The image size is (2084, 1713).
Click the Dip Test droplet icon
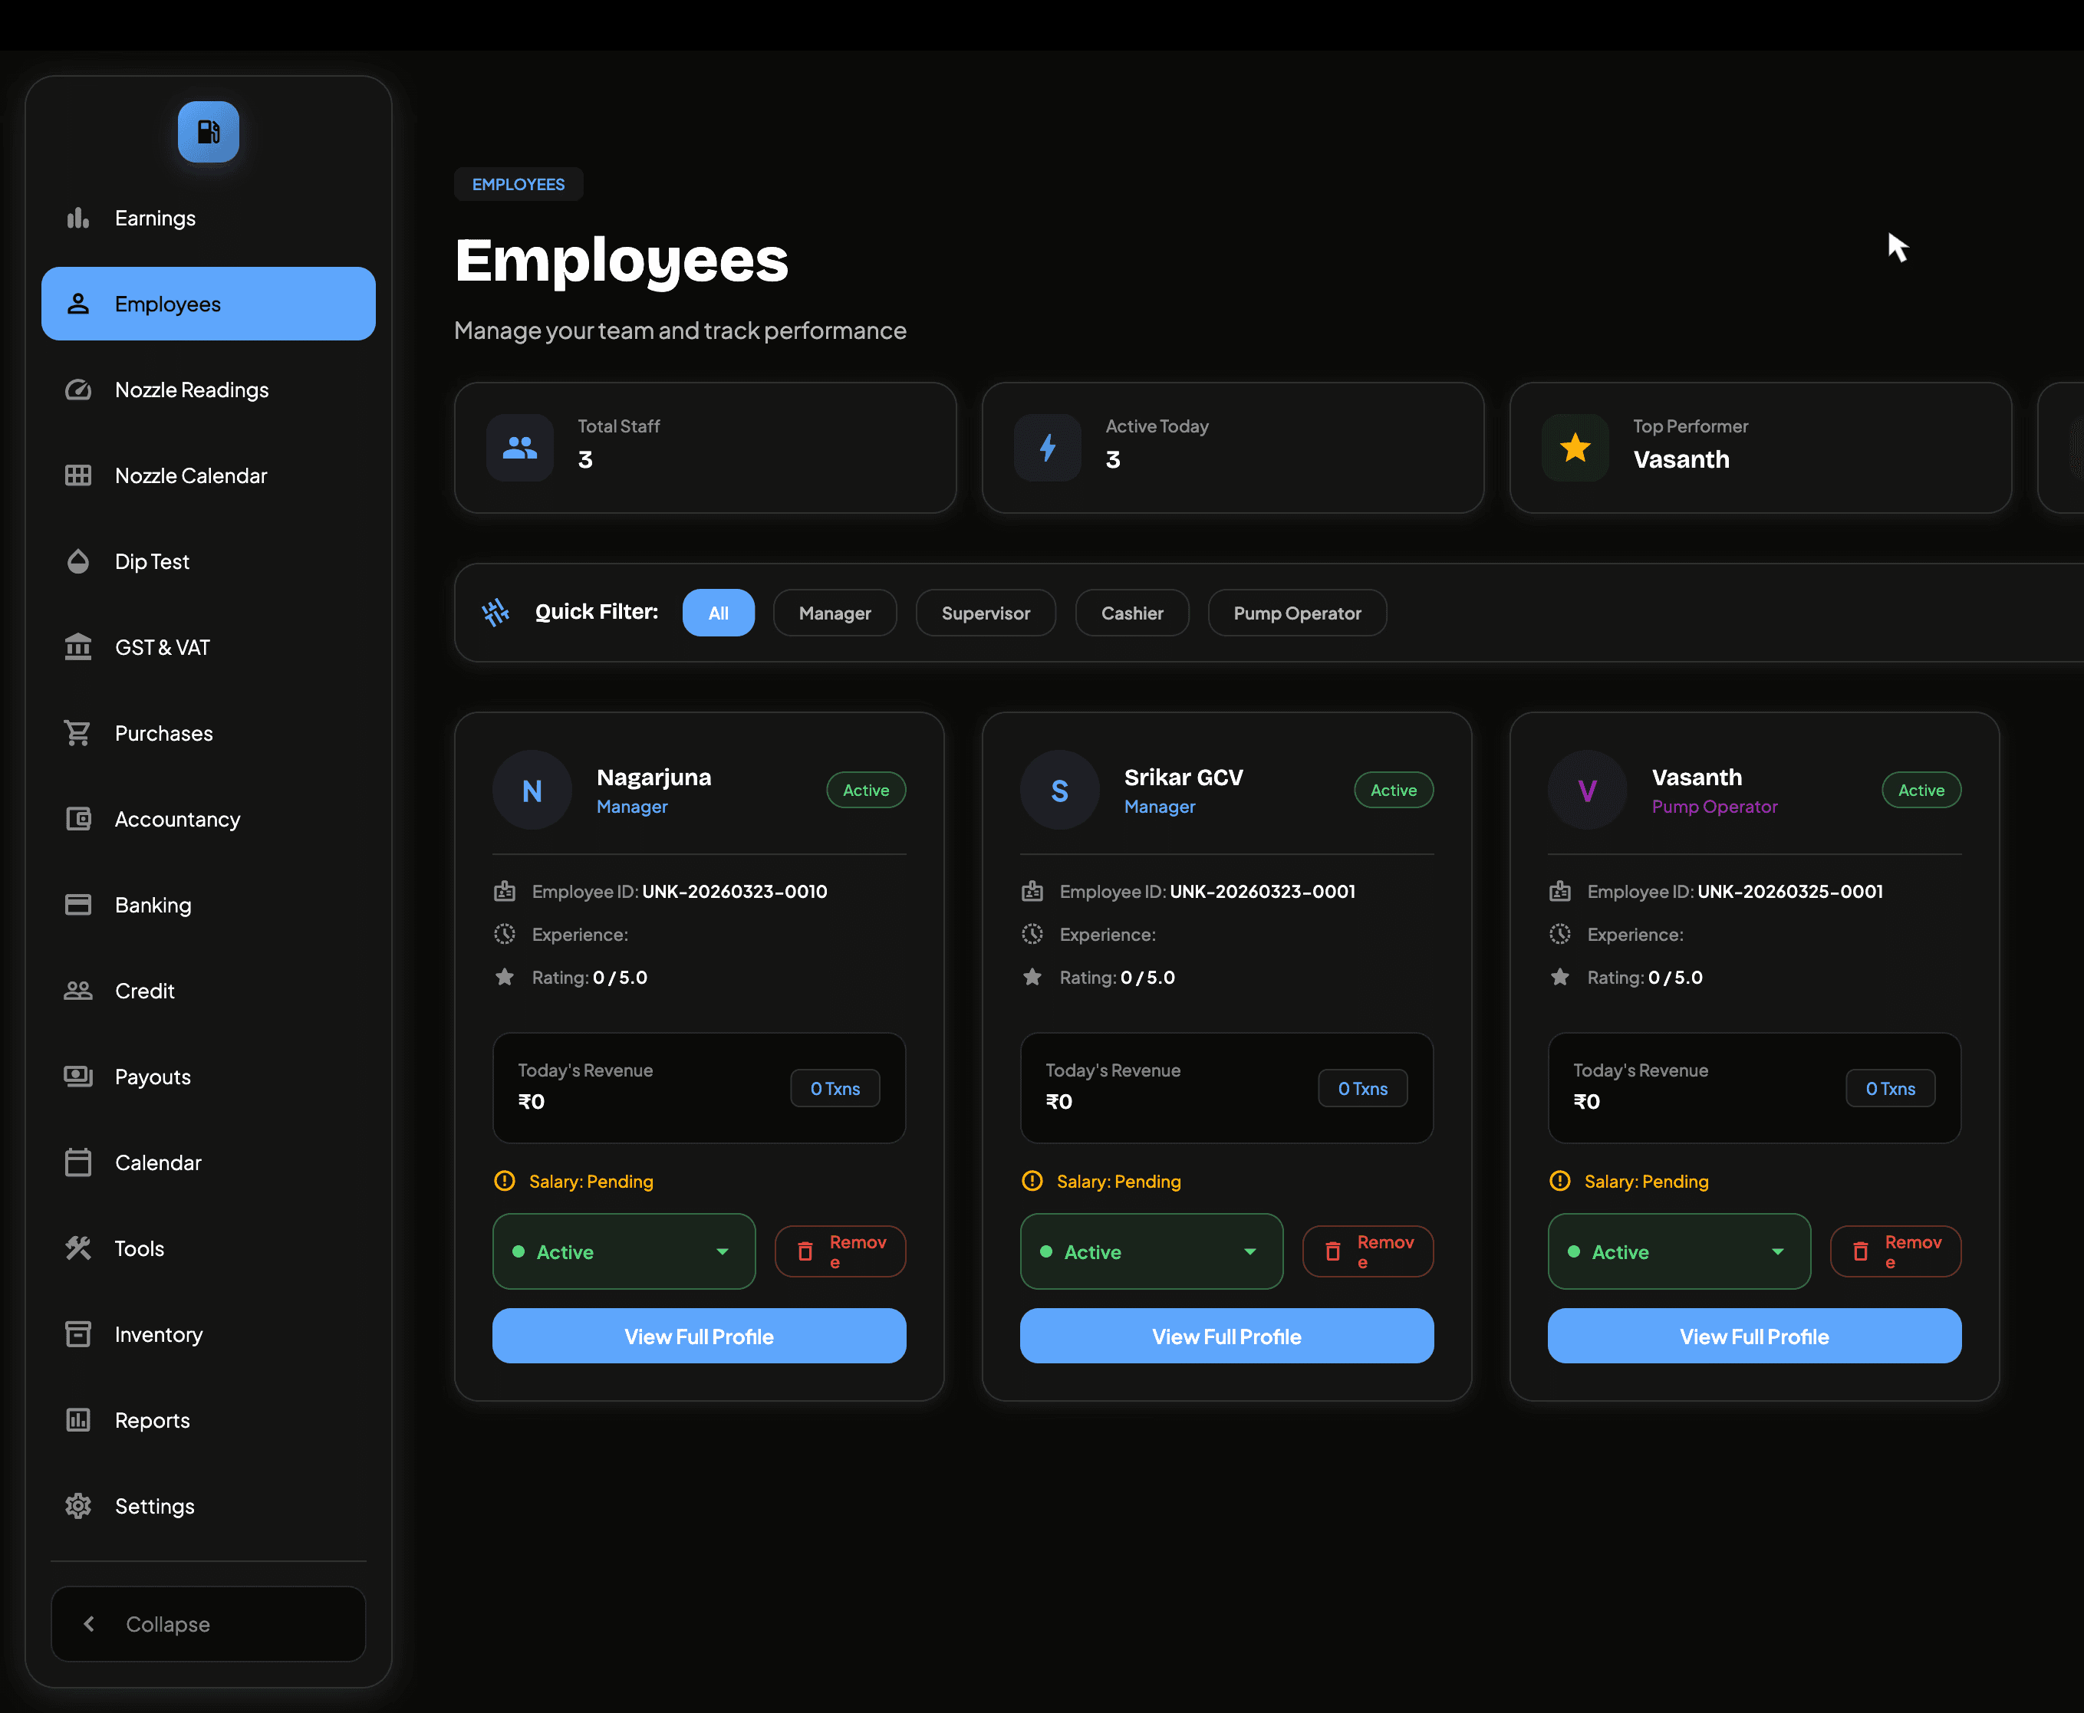78,561
